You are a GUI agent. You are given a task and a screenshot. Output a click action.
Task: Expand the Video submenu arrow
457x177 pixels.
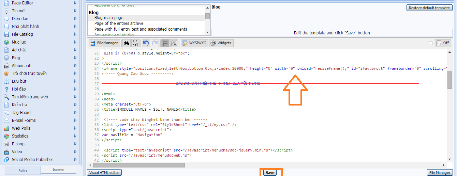tap(75, 151)
